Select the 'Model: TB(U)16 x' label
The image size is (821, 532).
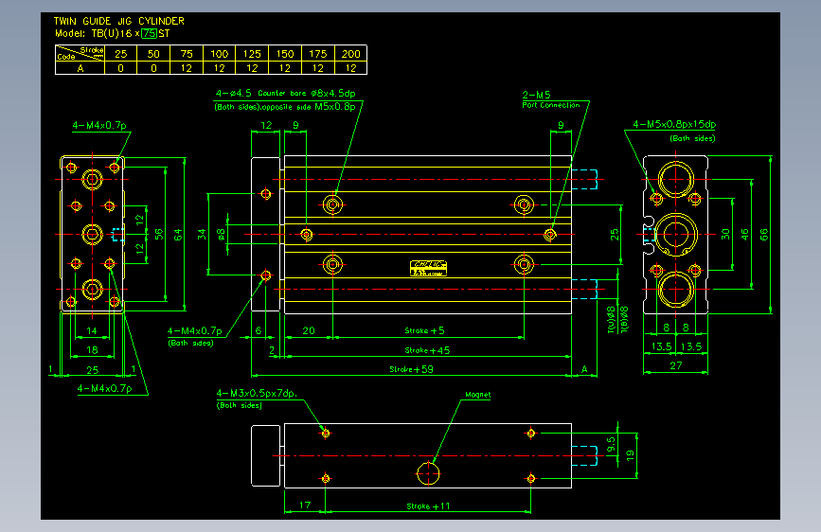click(97, 33)
